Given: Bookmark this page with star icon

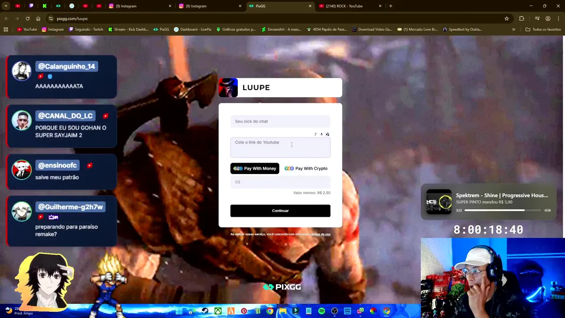Looking at the screenshot, I should (x=507, y=19).
